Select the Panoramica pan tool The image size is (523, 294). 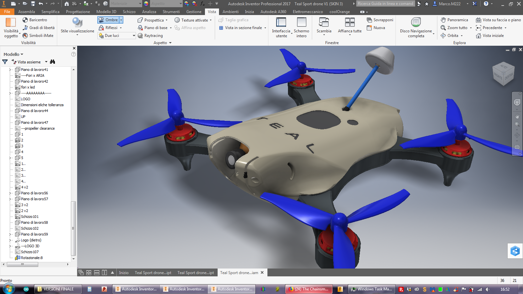[x=454, y=20]
